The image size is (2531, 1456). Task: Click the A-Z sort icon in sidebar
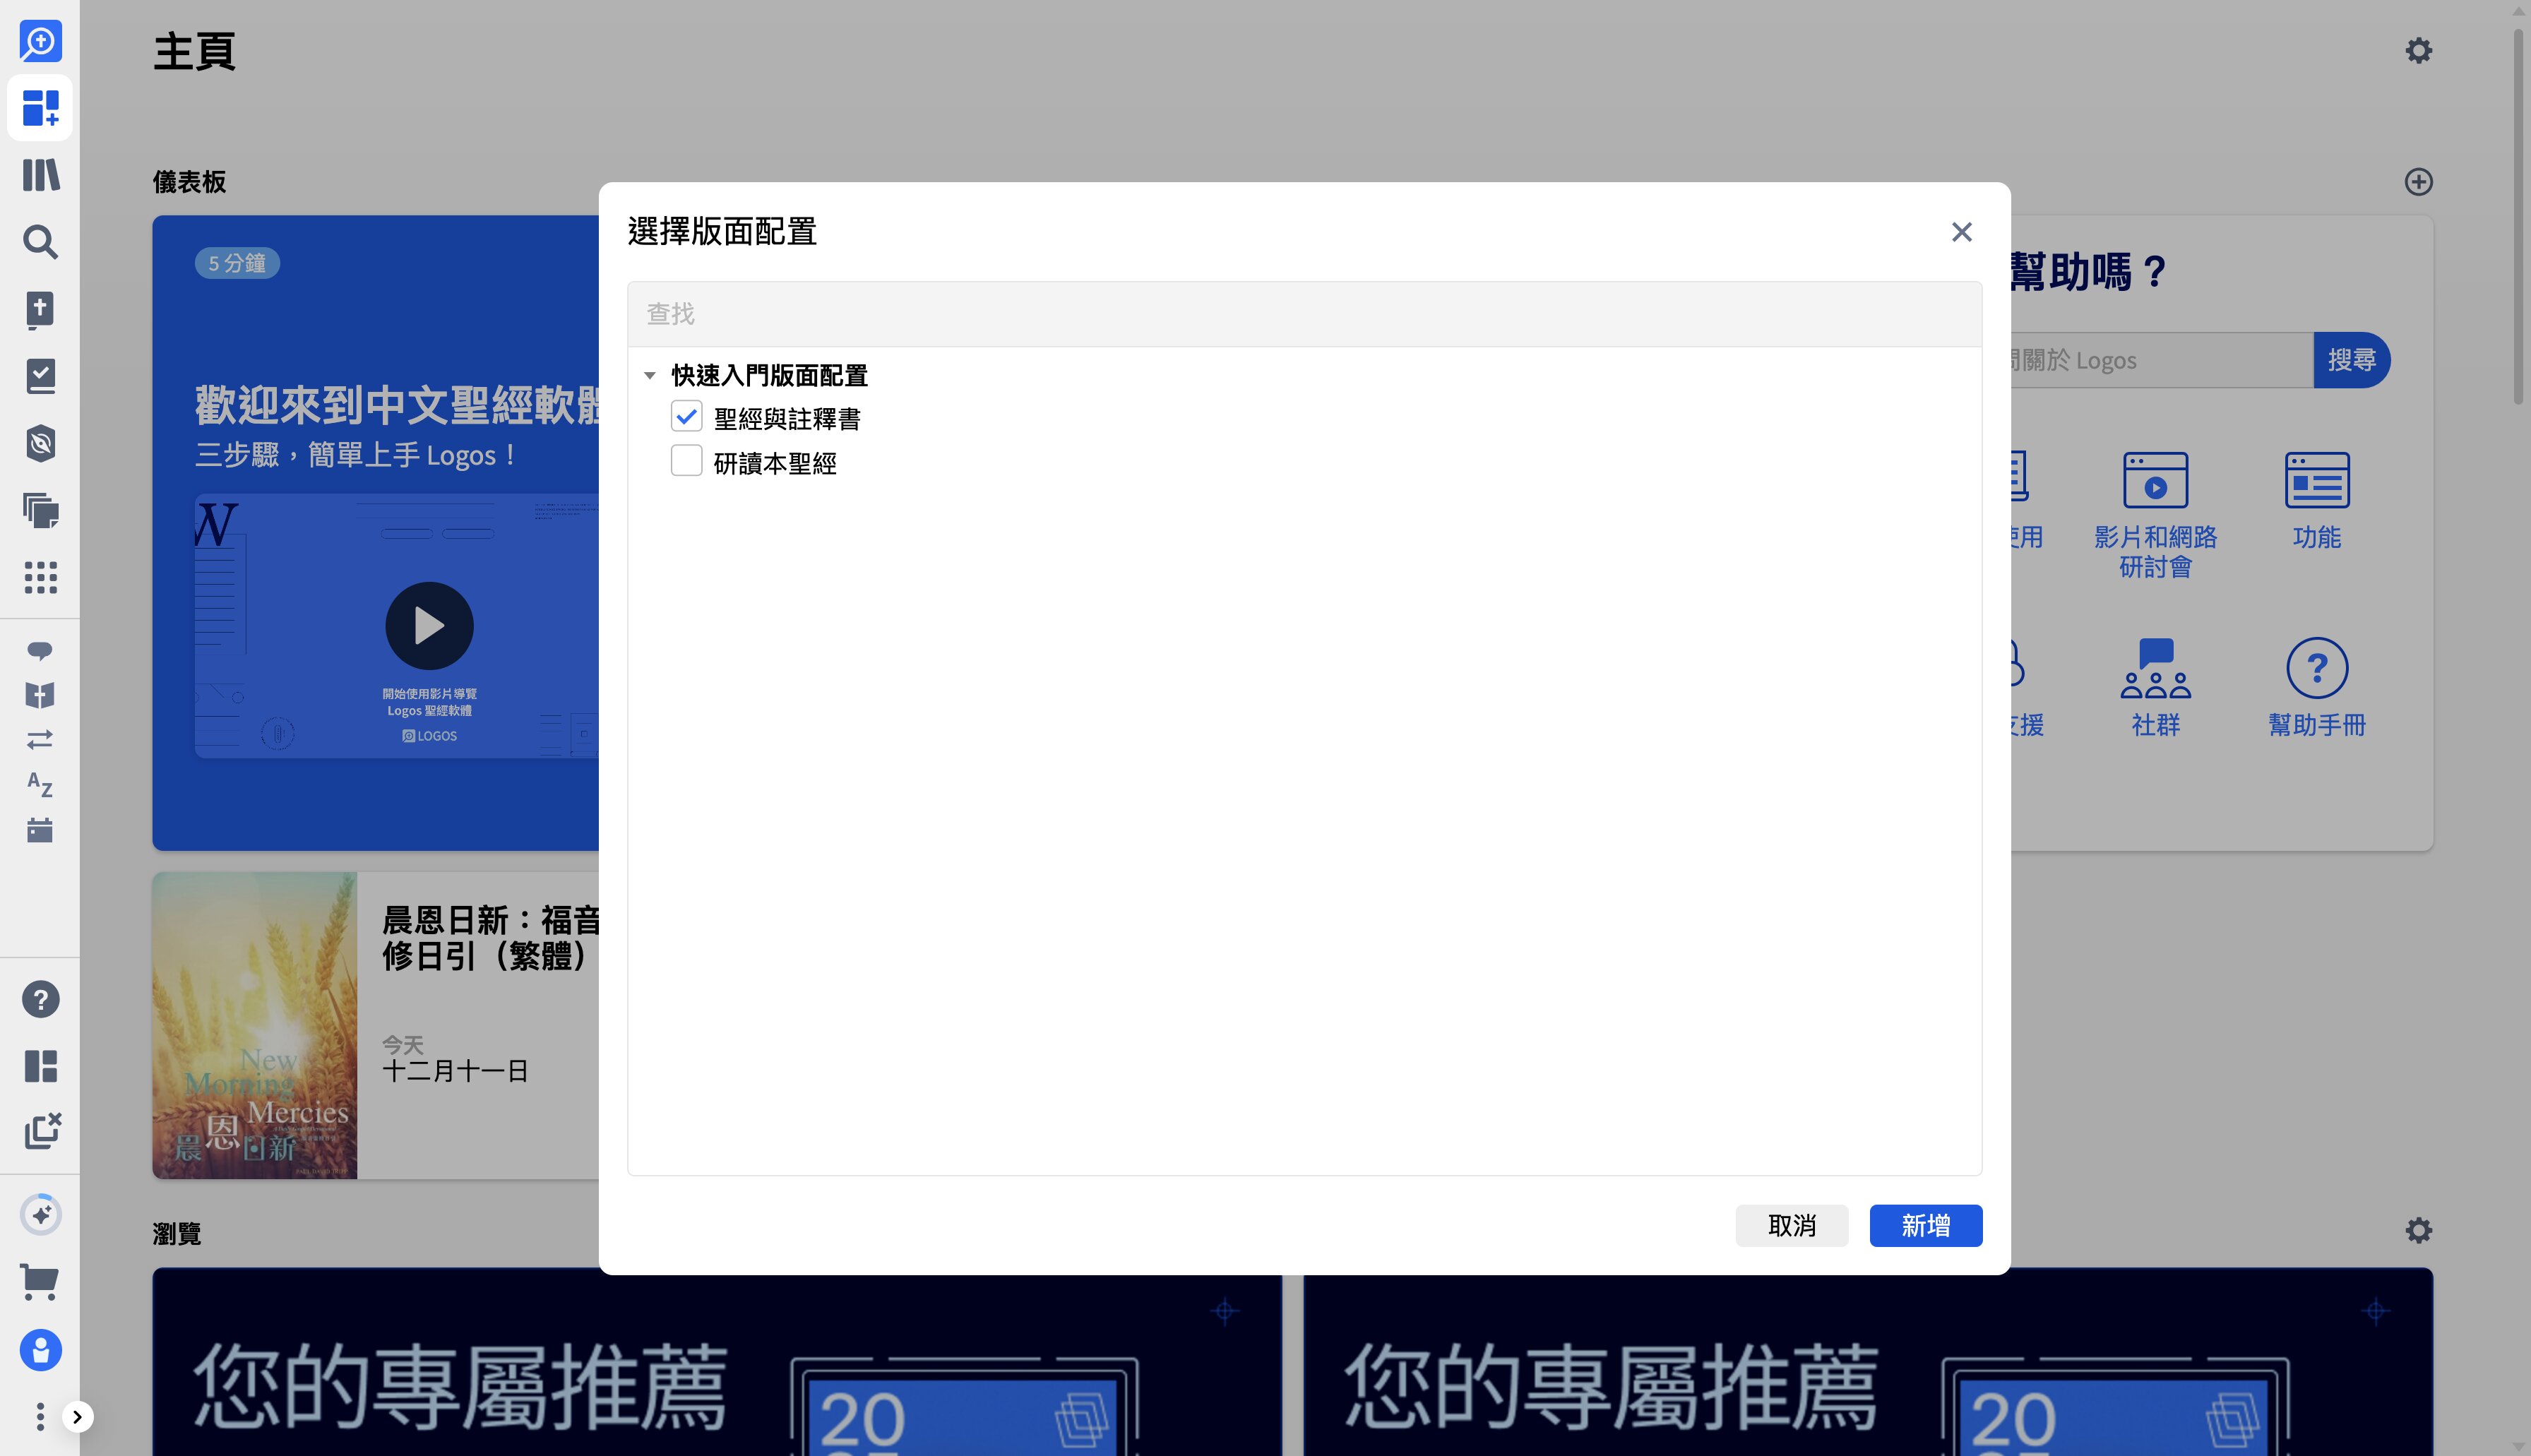click(40, 784)
